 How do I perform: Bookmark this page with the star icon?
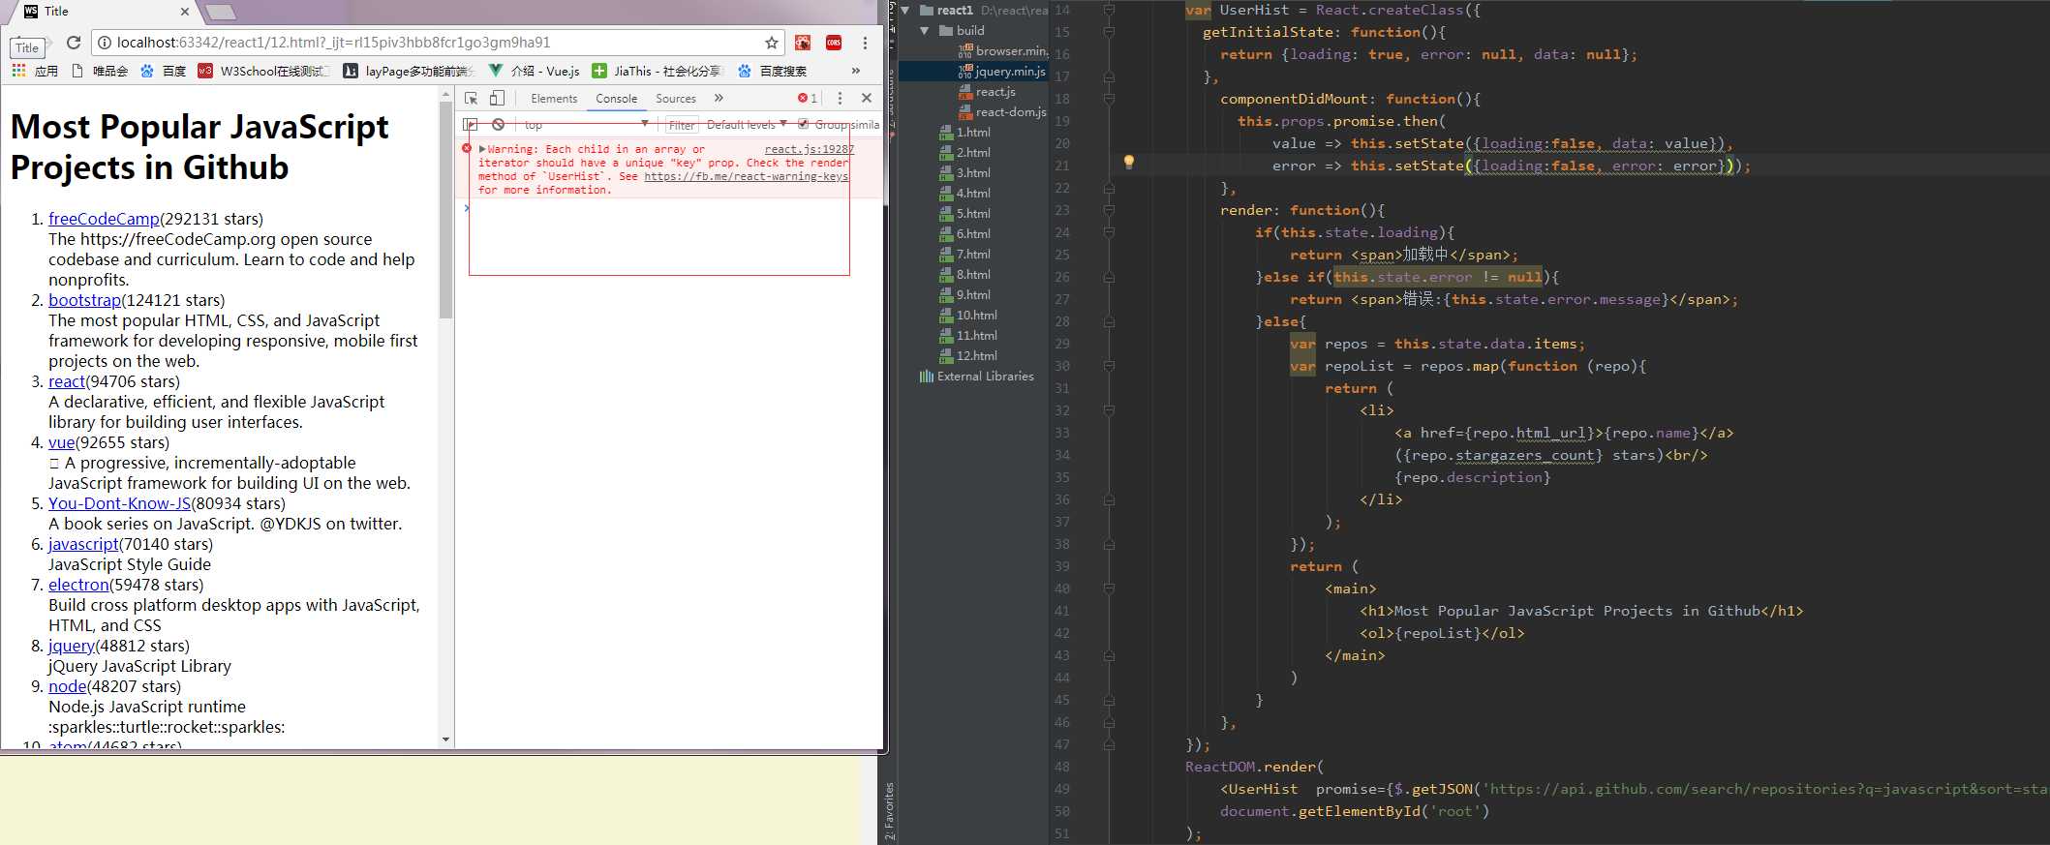(772, 43)
